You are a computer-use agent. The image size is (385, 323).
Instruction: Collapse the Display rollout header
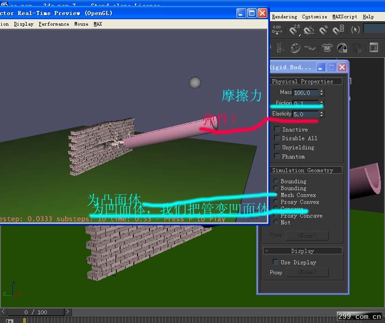[x=302, y=251]
